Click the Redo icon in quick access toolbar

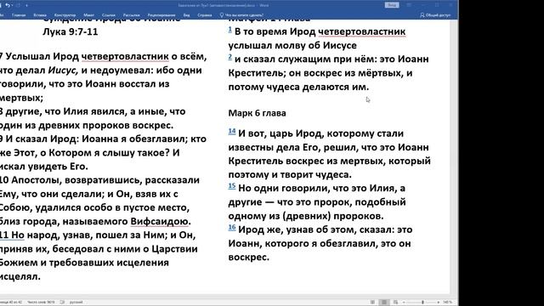click(x=18, y=5)
